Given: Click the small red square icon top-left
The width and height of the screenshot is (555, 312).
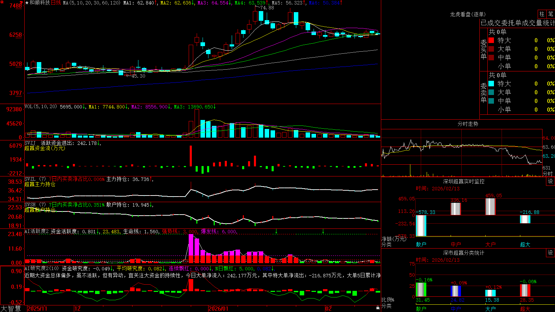Looking at the screenshot, I should (x=2, y=2).
